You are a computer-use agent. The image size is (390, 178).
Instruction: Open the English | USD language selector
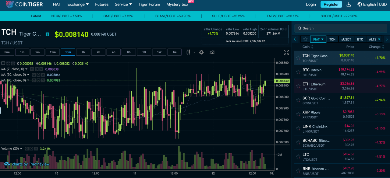tap(375, 5)
